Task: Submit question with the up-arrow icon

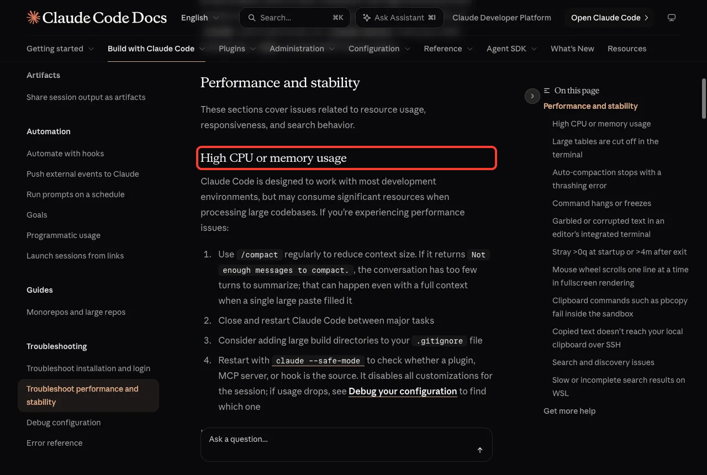Action: (480, 450)
